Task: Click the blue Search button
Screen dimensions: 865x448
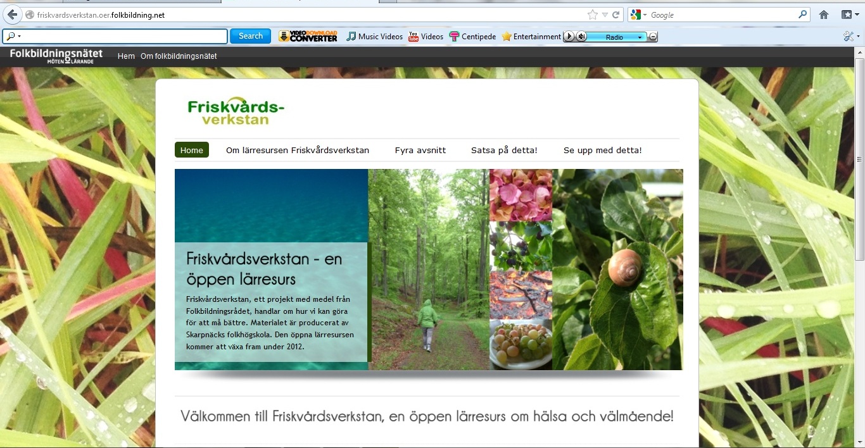Action: point(250,36)
